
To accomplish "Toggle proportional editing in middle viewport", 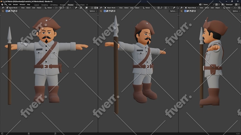I will pyautogui.click(x=166, y=8).
